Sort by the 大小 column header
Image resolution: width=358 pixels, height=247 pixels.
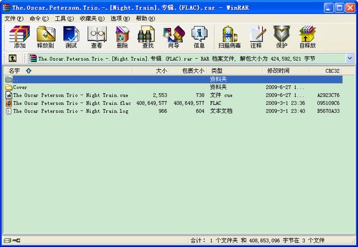151,71
